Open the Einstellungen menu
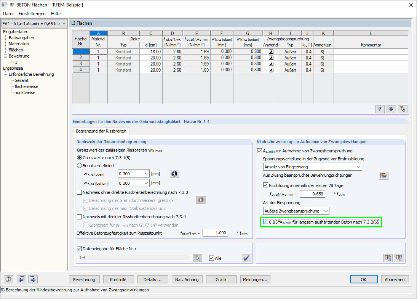 click(32, 14)
